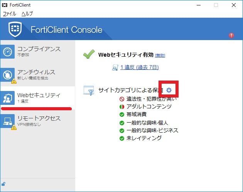Click the コンプライアンス gauge icon
The image size is (243, 192).
(x=7, y=52)
